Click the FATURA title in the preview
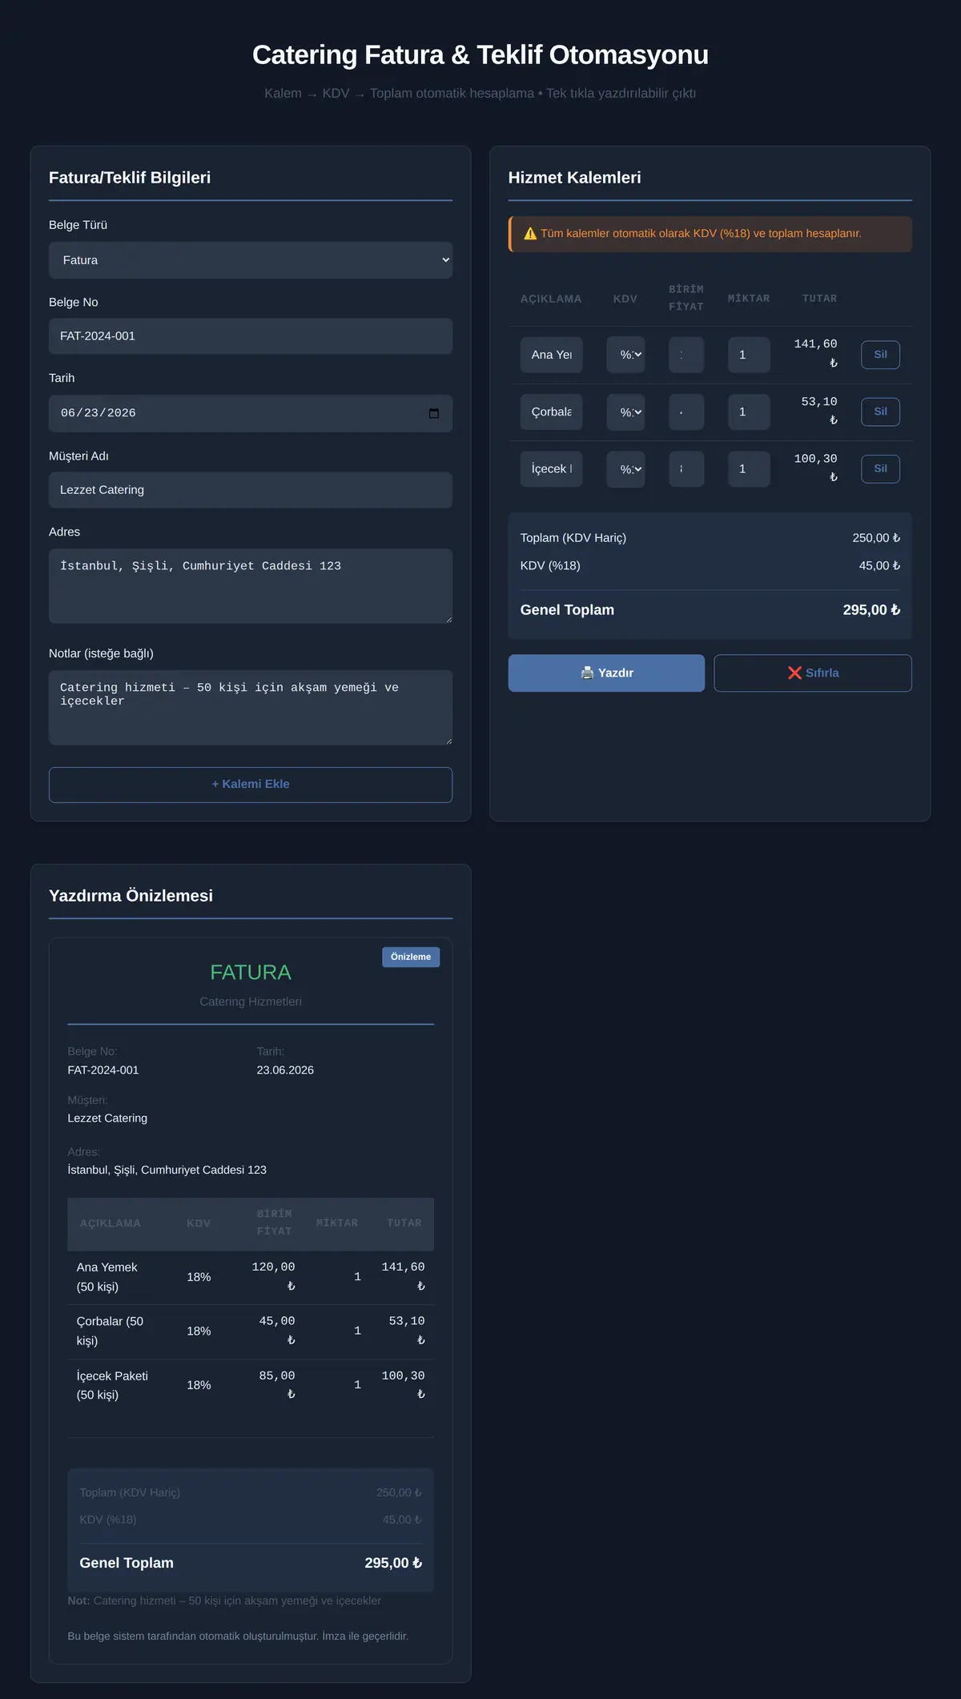Screen dimensions: 961x1699 pyautogui.click(x=251, y=972)
